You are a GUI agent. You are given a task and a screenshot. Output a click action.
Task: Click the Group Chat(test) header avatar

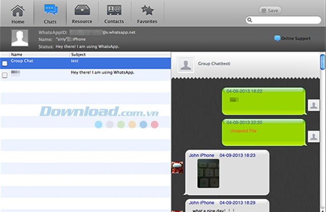coord(185,65)
